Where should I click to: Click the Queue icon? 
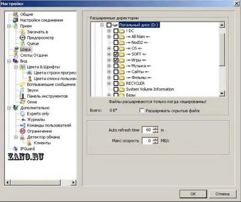pyautogui.click(x=22, y=44)
